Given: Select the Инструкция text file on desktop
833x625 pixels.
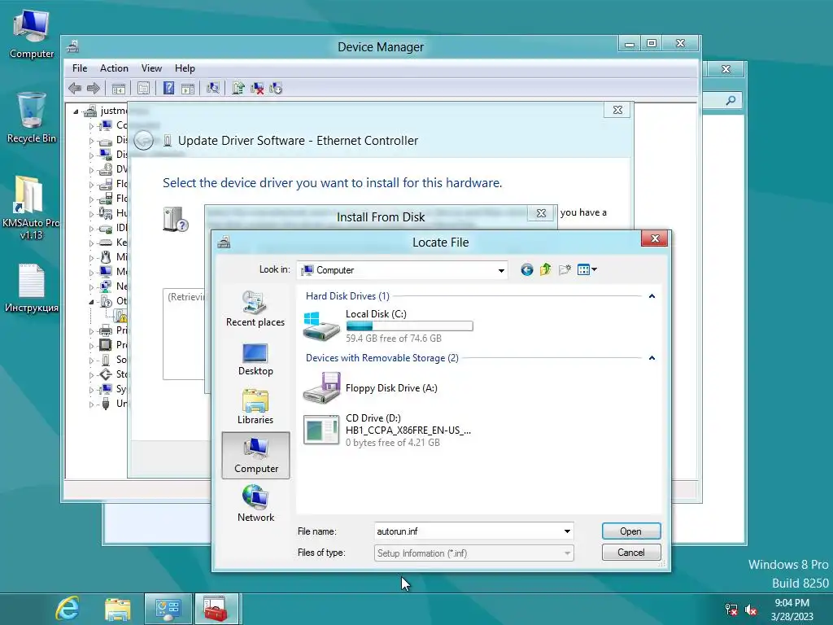Looking at the screenshot, I should [x=32, y=288].
